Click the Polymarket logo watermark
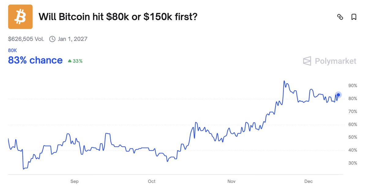 pyautogui.click(x=329, y=61)
